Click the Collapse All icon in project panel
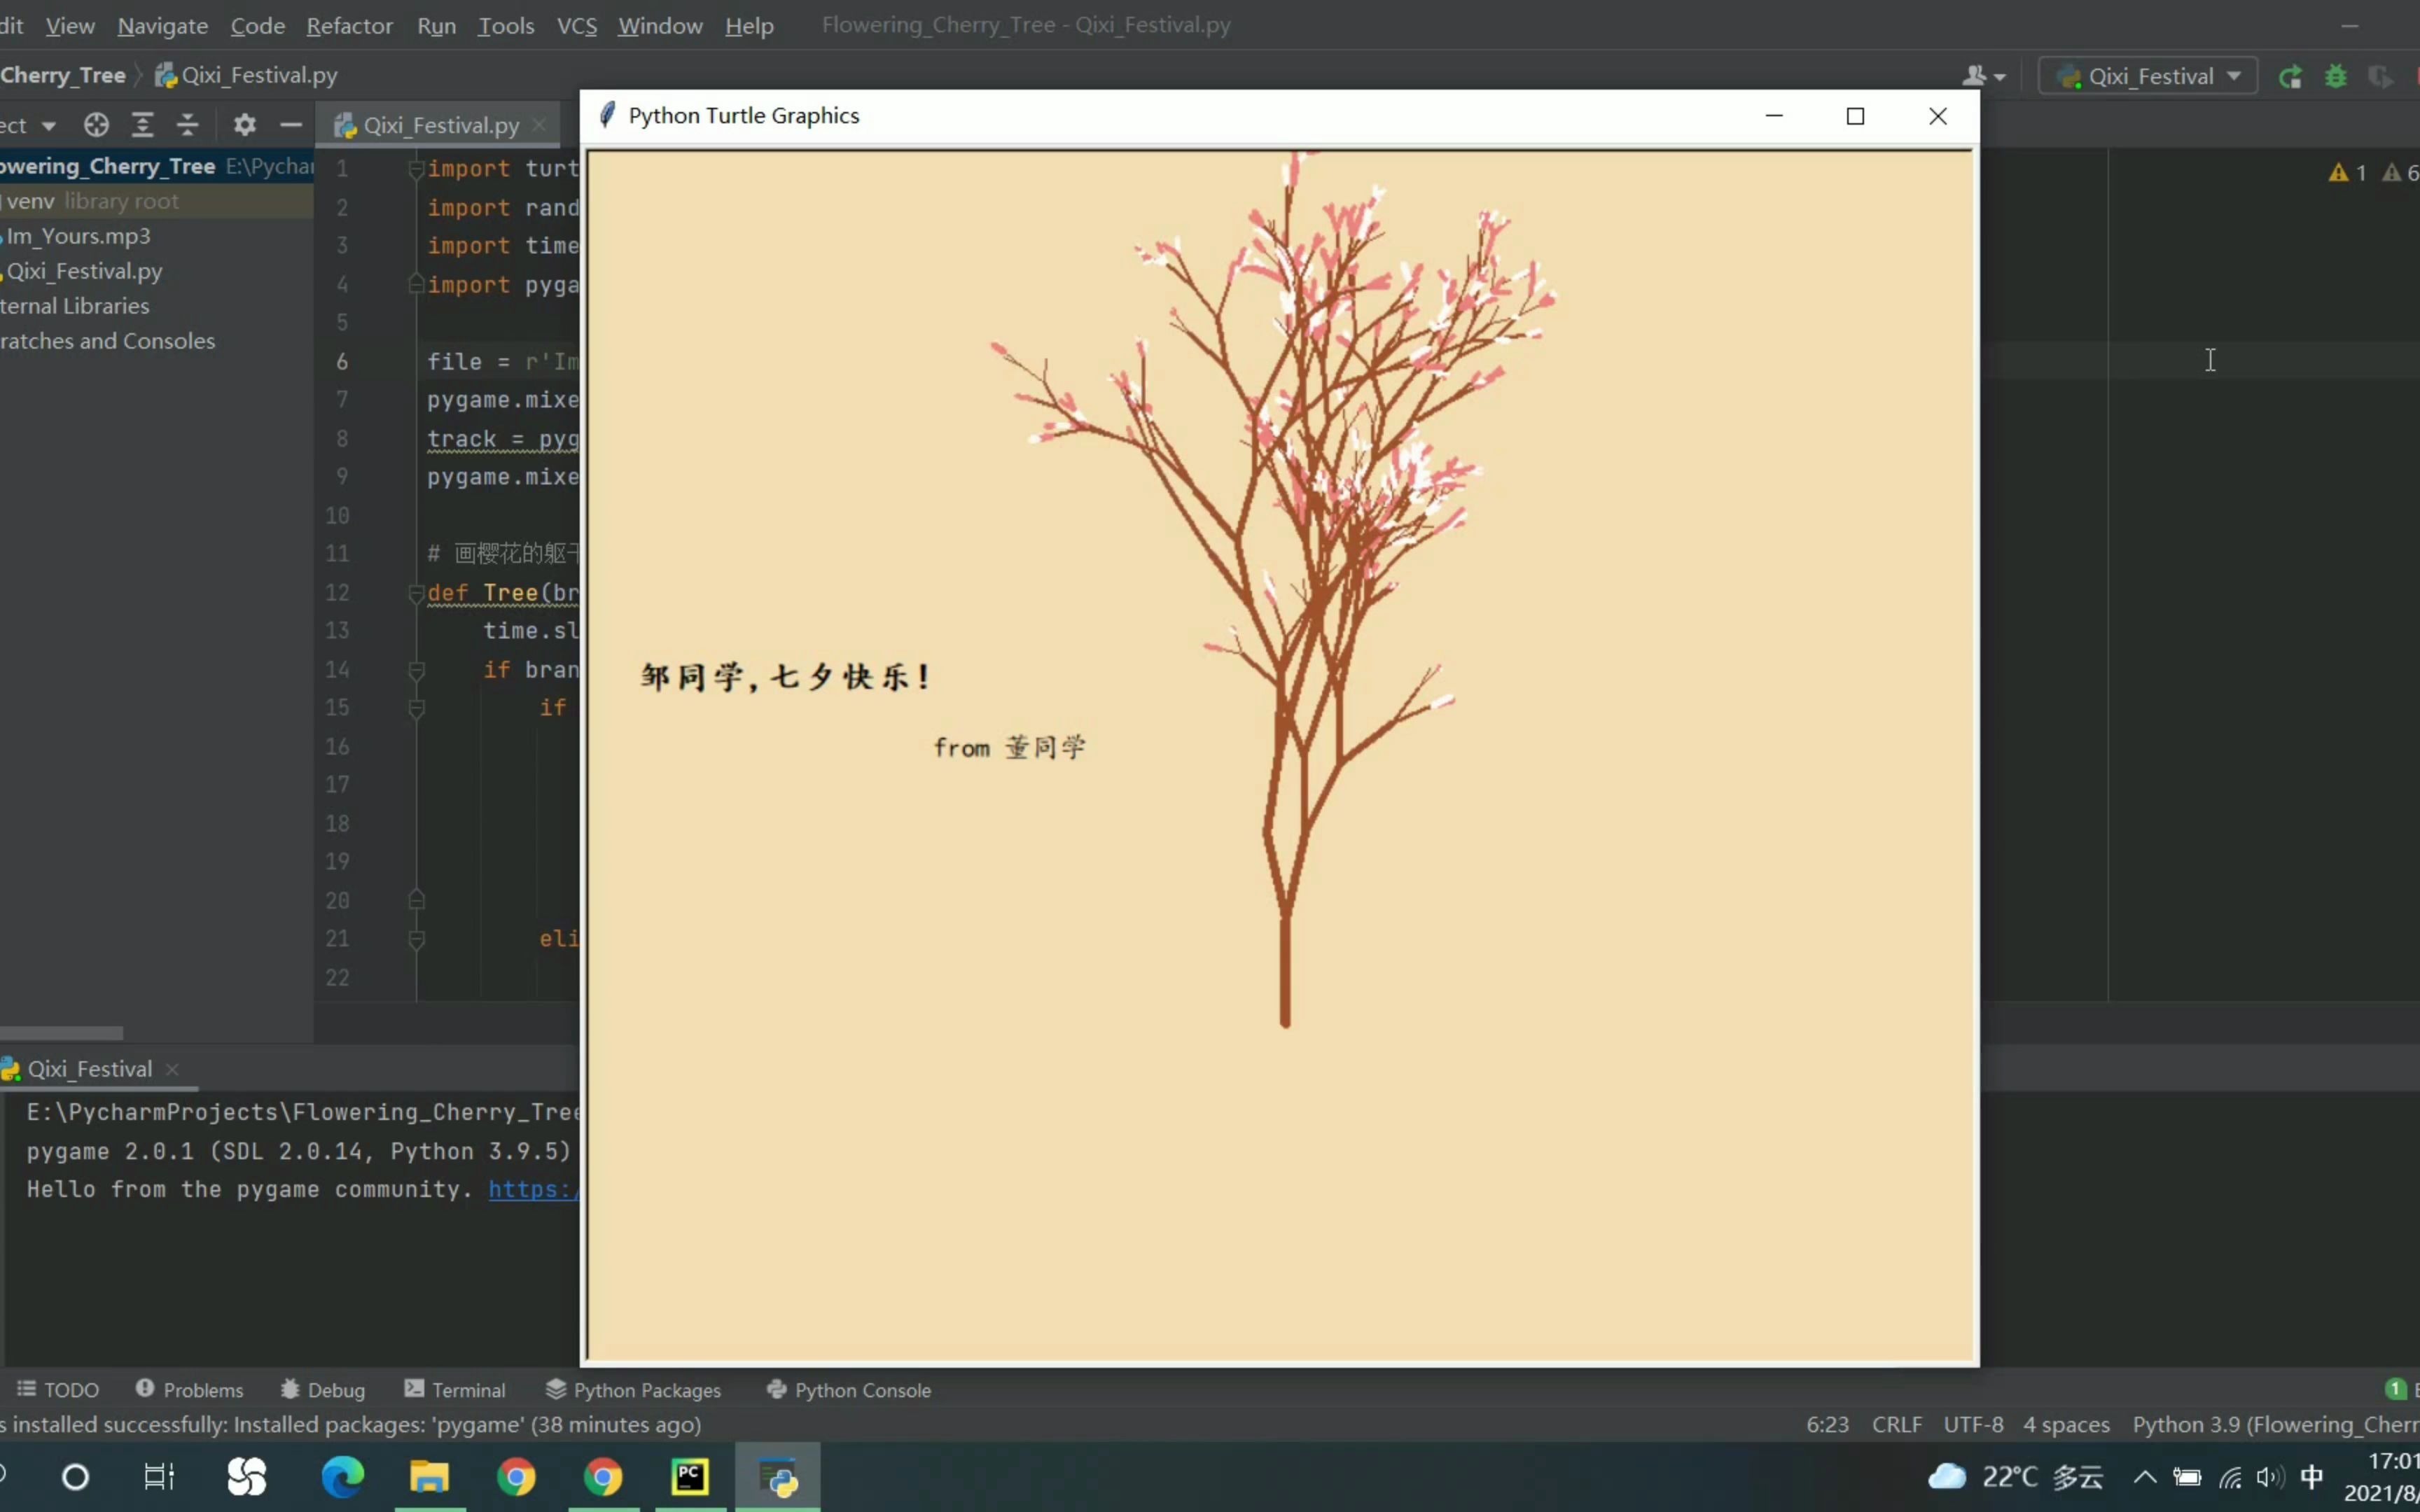 tap(188, 125)
